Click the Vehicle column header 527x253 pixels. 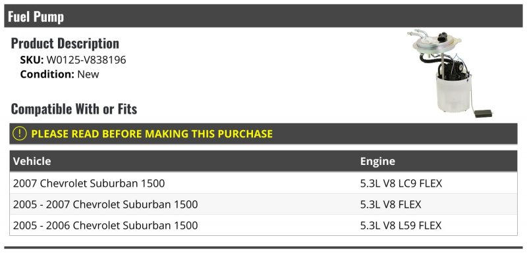pyautogui.click(x=32, y=161)
